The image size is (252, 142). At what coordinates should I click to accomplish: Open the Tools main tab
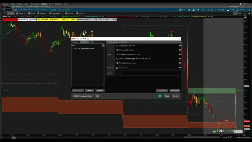(x=51, y=4)
